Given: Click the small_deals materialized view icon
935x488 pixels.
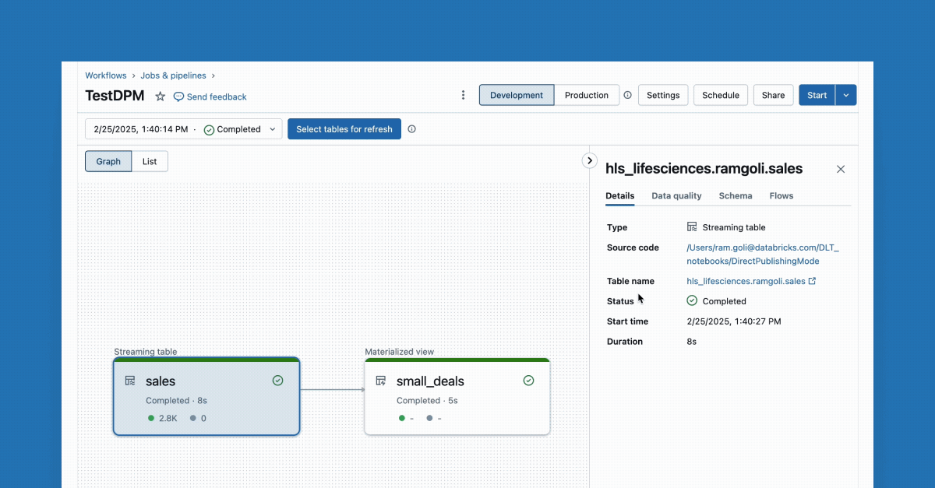Looking at the screenshot, I should (x=381, y=381).
